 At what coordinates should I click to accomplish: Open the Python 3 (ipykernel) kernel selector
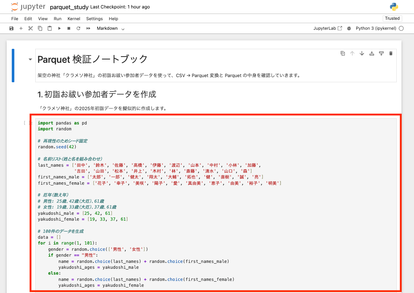pos(376,28)
